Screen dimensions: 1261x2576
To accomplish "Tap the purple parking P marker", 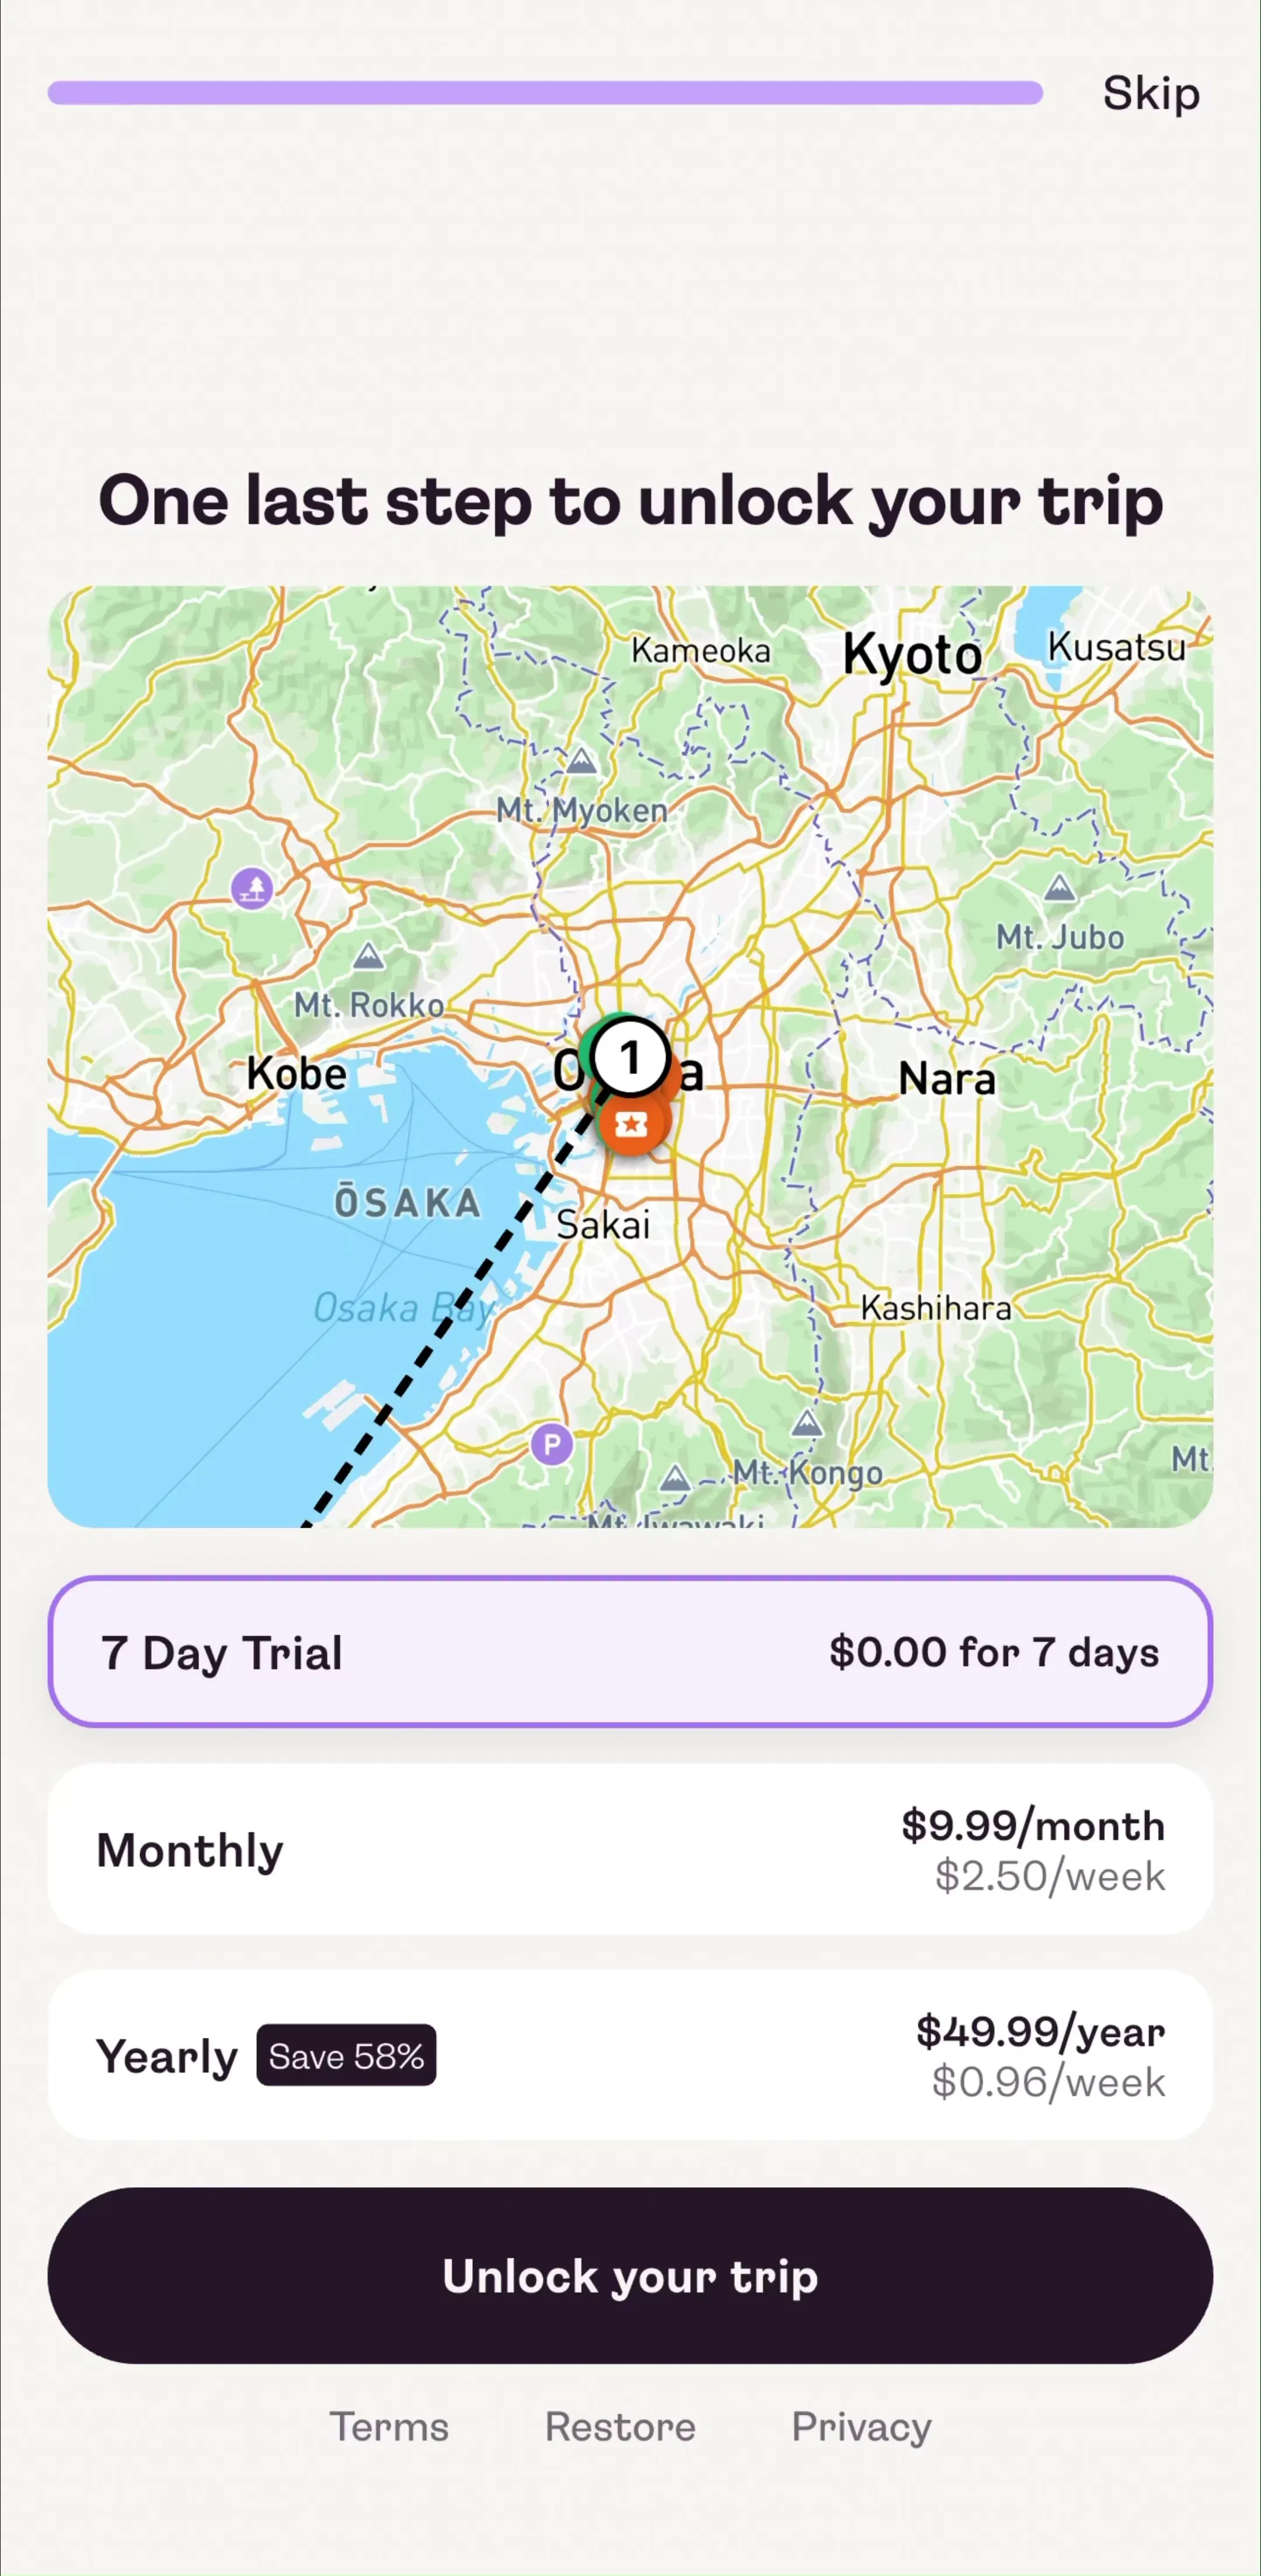I will (x=552, y=1444).
